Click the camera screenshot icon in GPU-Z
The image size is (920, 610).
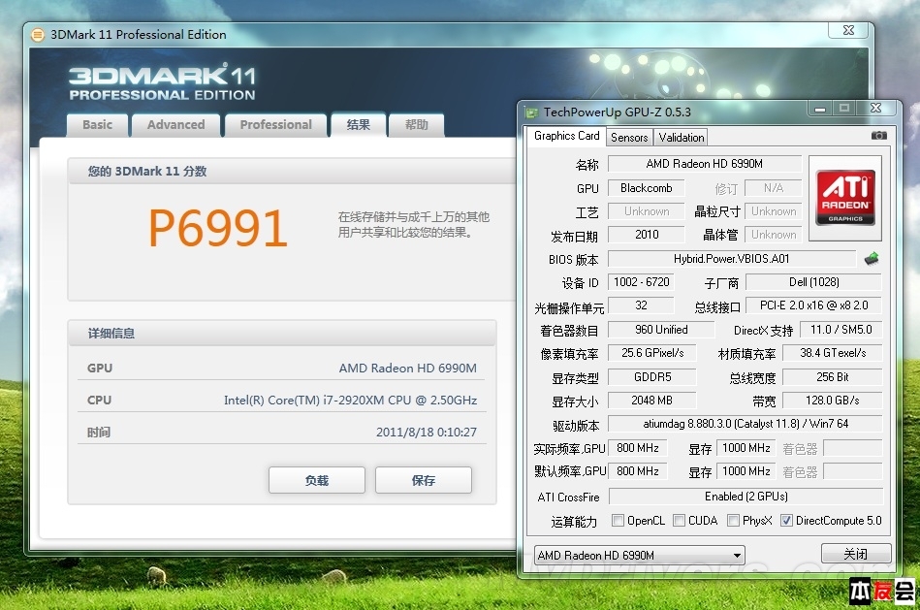tap(878, 136)
